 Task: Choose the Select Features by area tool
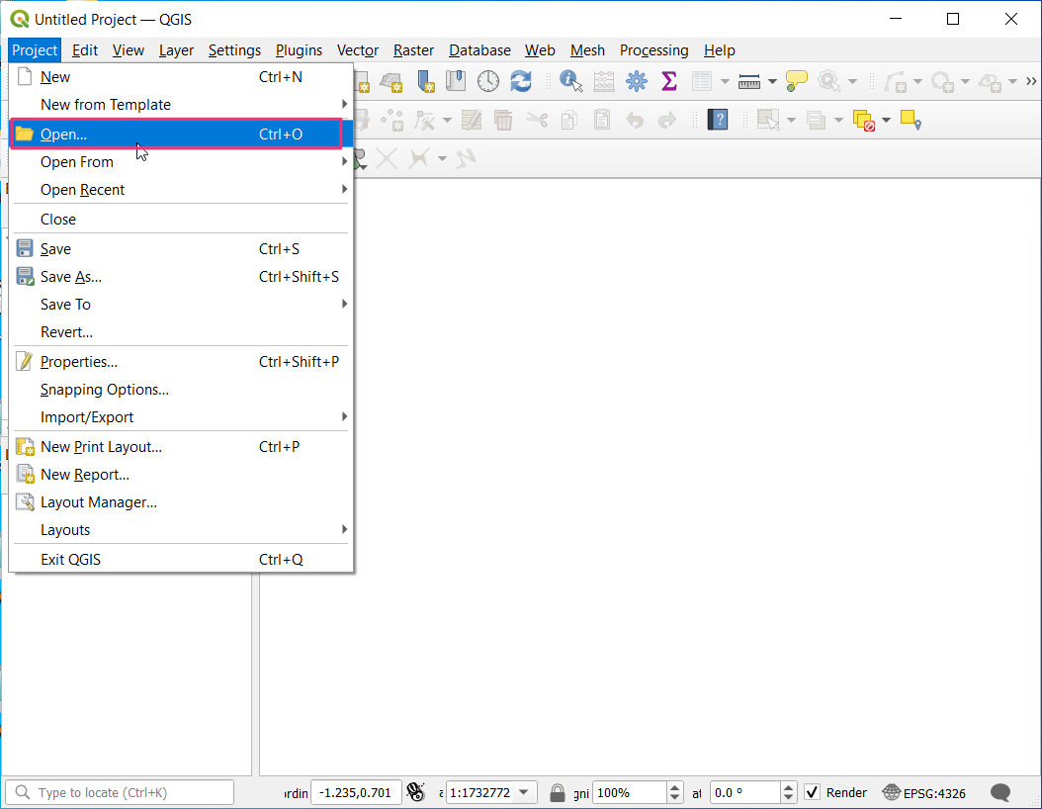point(768,121)
